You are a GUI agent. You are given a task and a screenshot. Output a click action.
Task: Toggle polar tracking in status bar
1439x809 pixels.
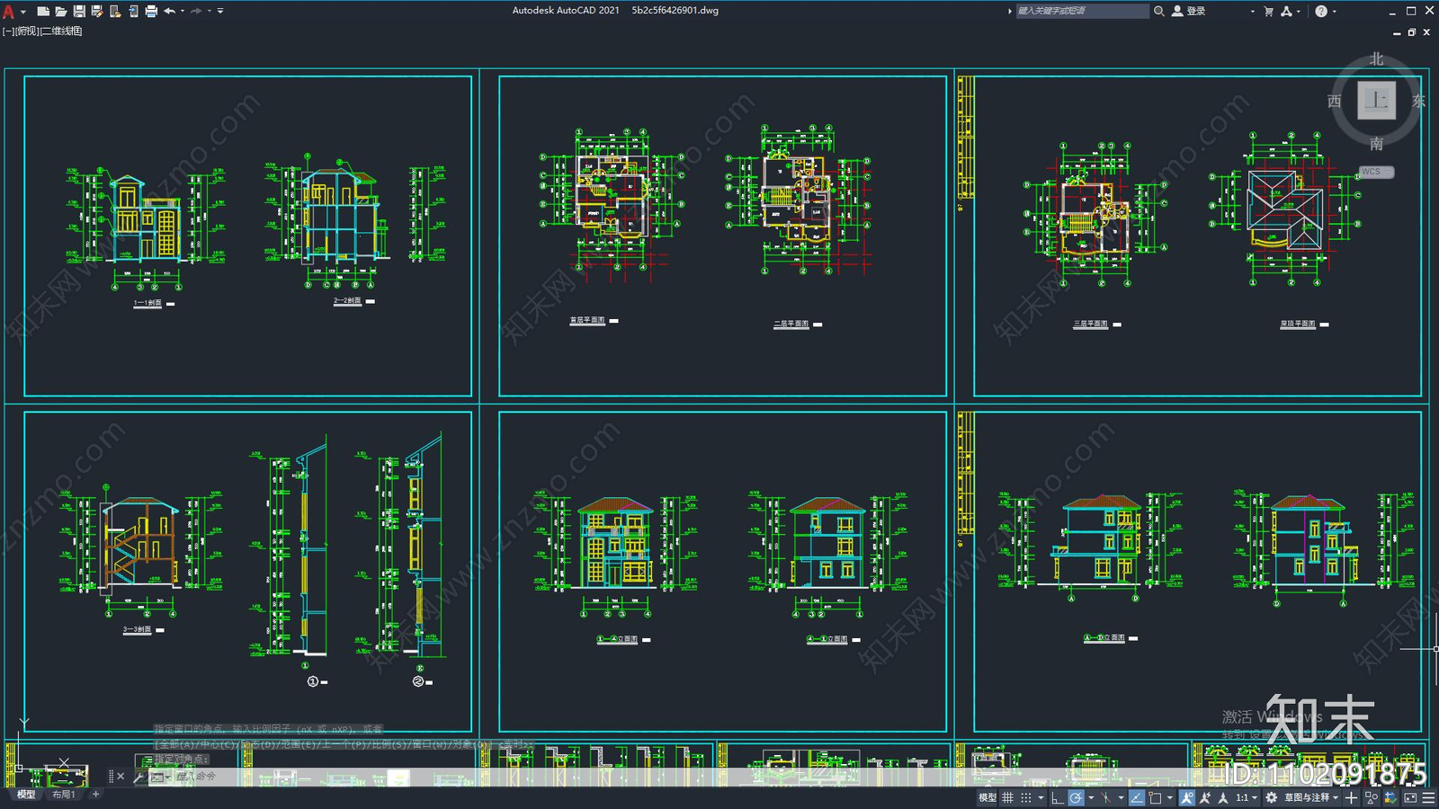click(1076, 797)
